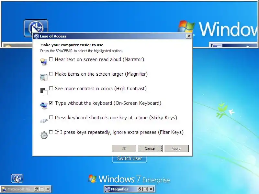Click the magnified Ease of Access icon in lens
This screenshot has height=194, width=259.
pyautogui.click(x=36, y=28)
